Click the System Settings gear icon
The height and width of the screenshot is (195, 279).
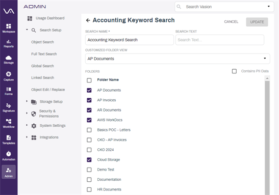point(34,126)
